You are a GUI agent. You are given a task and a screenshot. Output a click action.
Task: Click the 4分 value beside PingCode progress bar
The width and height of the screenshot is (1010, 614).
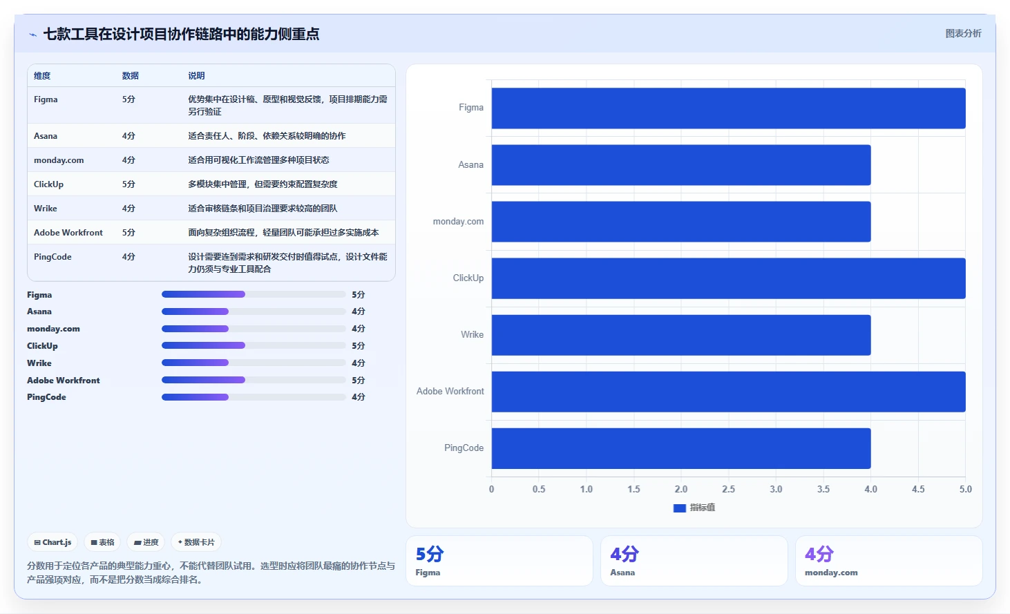coord(358,397)
